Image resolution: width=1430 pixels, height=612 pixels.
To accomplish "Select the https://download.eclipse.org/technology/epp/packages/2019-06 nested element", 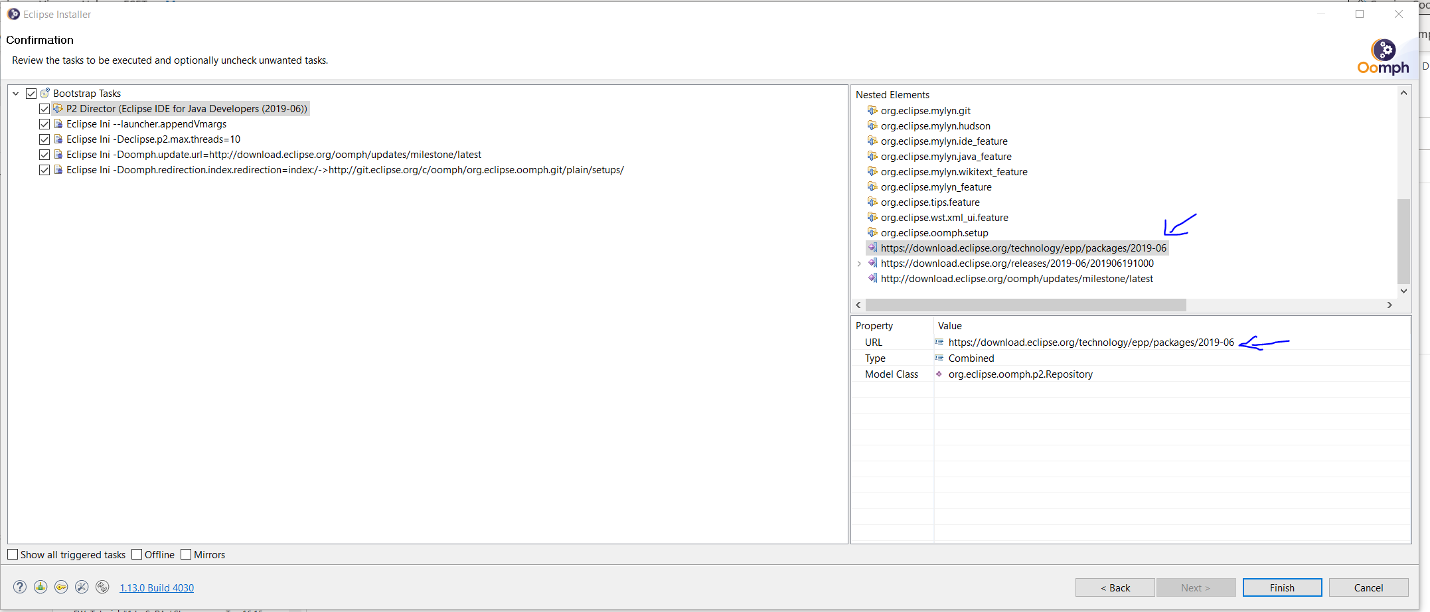I will (1023, 248).
